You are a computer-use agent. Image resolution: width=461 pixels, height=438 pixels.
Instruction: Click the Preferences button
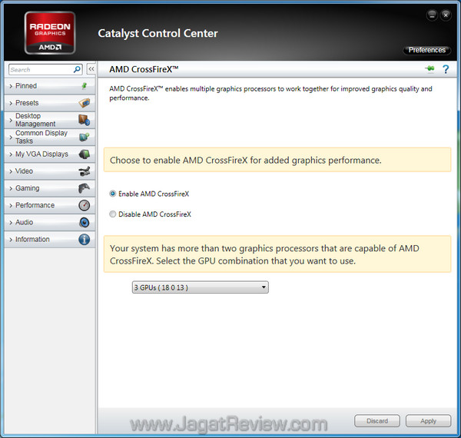point(426,50)
